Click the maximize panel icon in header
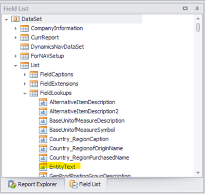The image size is (205, 194). point(185,8)
